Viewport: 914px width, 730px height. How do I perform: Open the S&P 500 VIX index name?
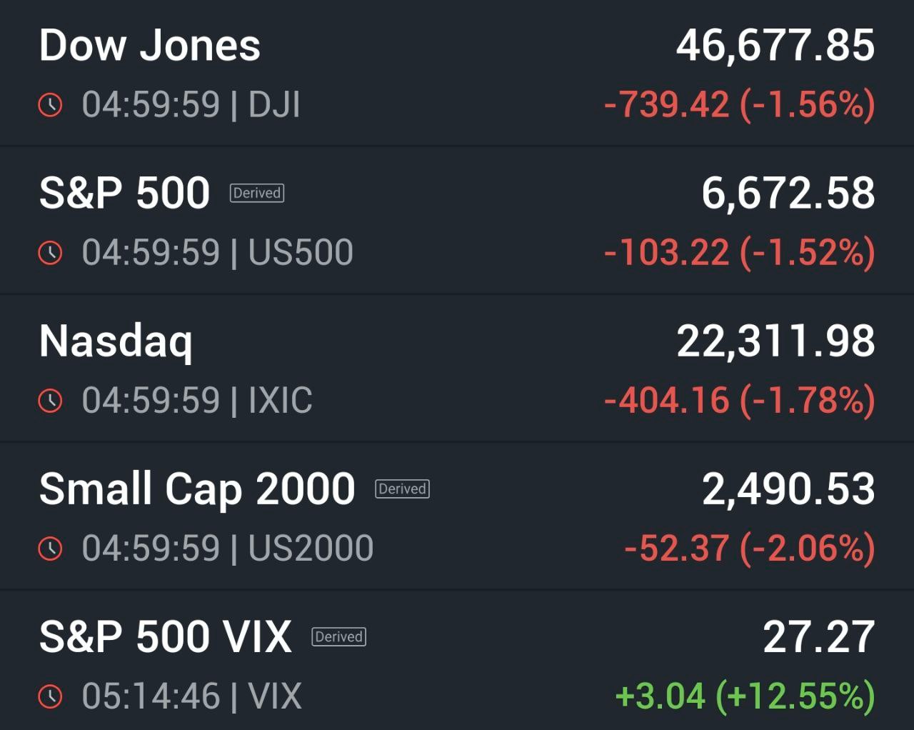166,636
